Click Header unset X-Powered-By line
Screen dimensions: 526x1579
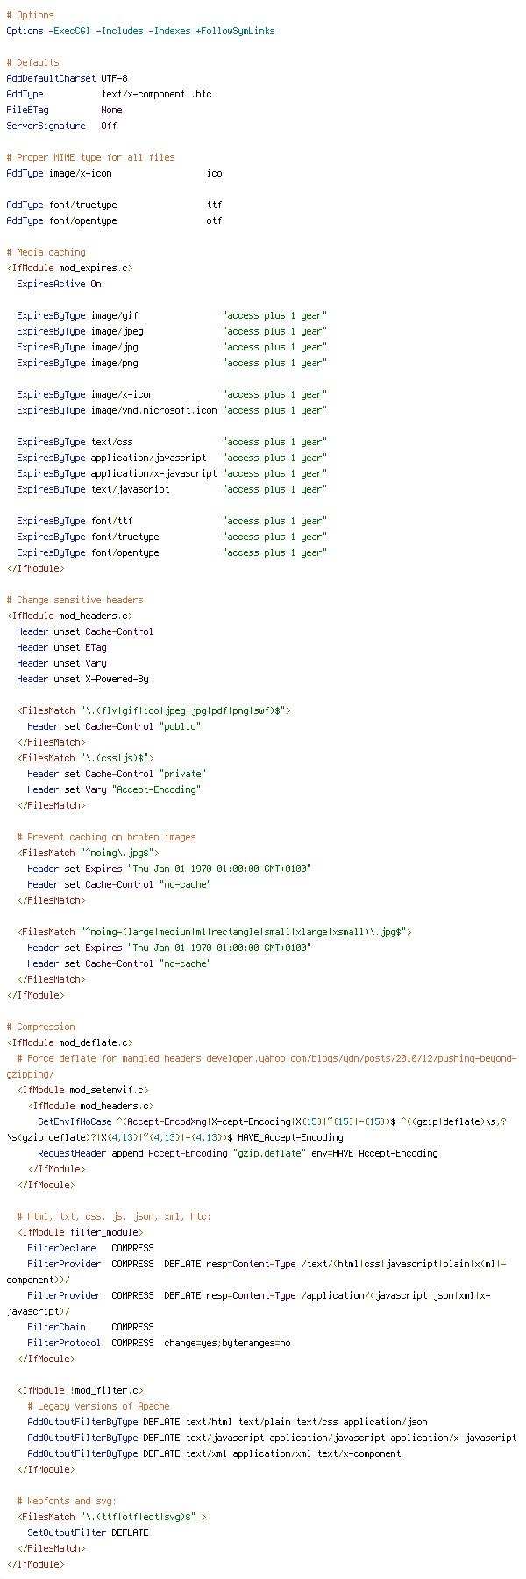[x=82, y=679]
